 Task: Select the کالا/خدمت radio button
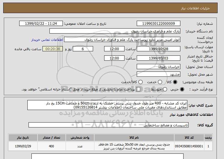click(x=141, y=82)
